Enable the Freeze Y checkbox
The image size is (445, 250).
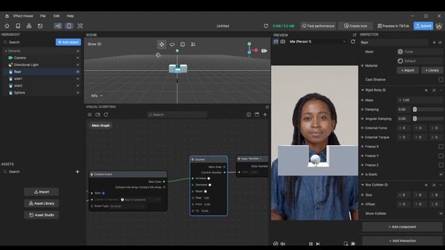point(440,156)
